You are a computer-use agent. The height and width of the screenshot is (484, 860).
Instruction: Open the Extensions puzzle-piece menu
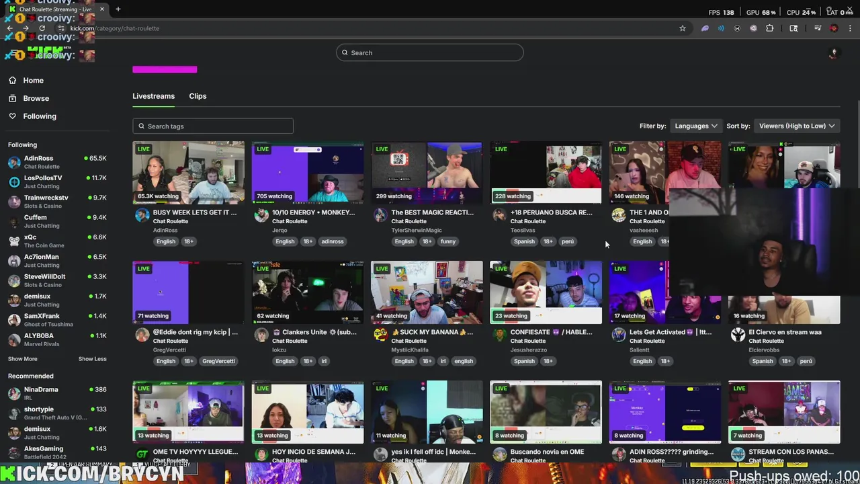click(769, 28)
